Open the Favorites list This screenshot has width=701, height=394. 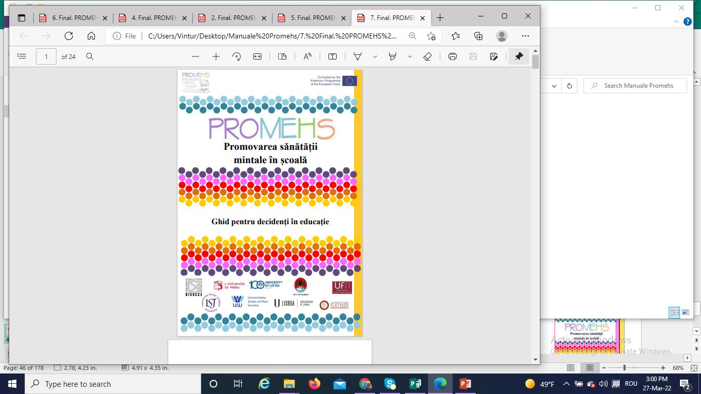coord(456,36)
